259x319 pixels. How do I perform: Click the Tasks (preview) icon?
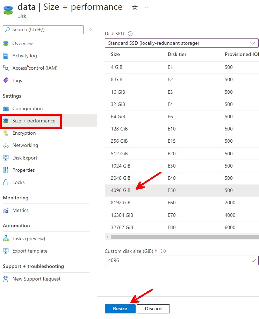[x=6, y=239]
